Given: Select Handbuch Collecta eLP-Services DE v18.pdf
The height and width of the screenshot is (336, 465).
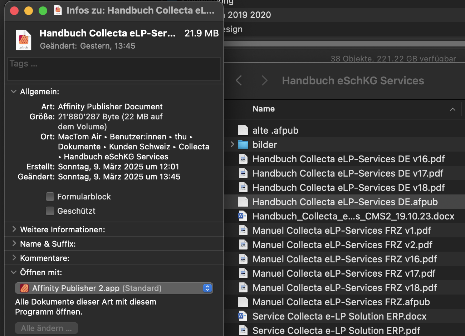Looking at the screenshot, I should click(x=348, y=188).
